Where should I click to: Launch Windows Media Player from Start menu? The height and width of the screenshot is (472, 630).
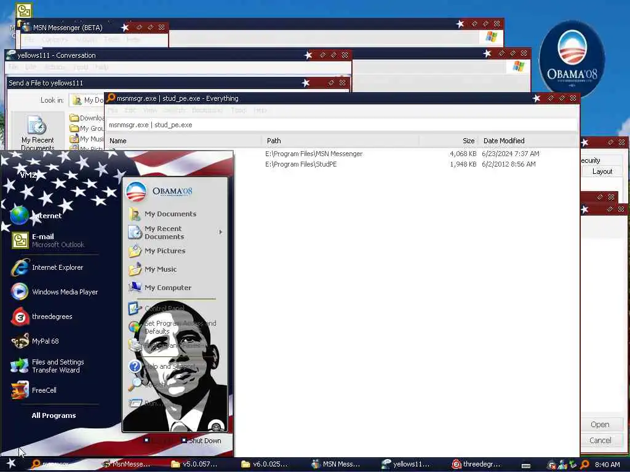54,292
